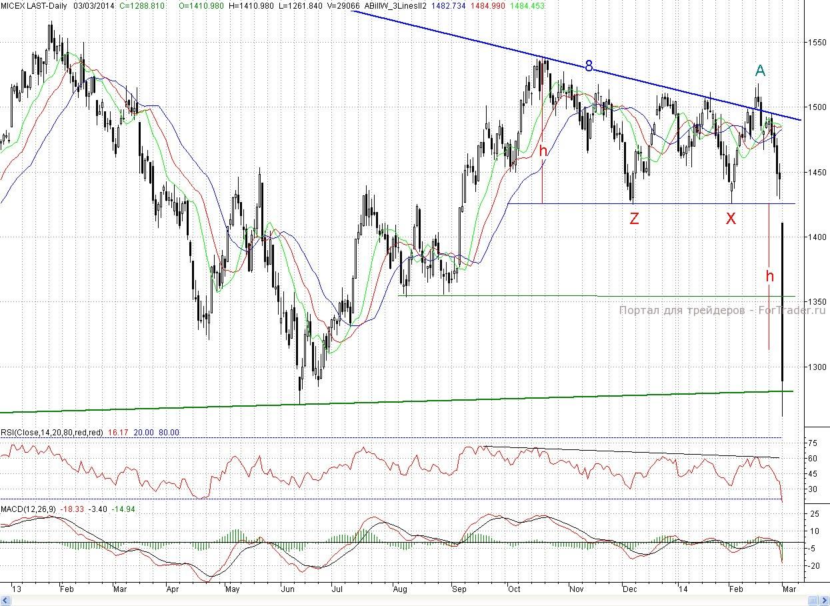Select the blue 8 annotation on trendline
830x606 pixels.
coord(589,65)
